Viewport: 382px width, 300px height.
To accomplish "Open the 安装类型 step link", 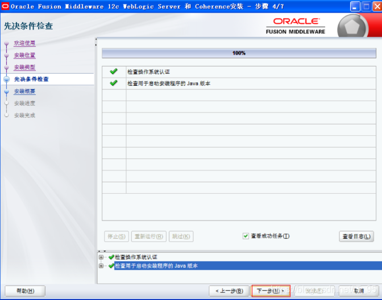I will pyautogui.click(x=24, y=67).
